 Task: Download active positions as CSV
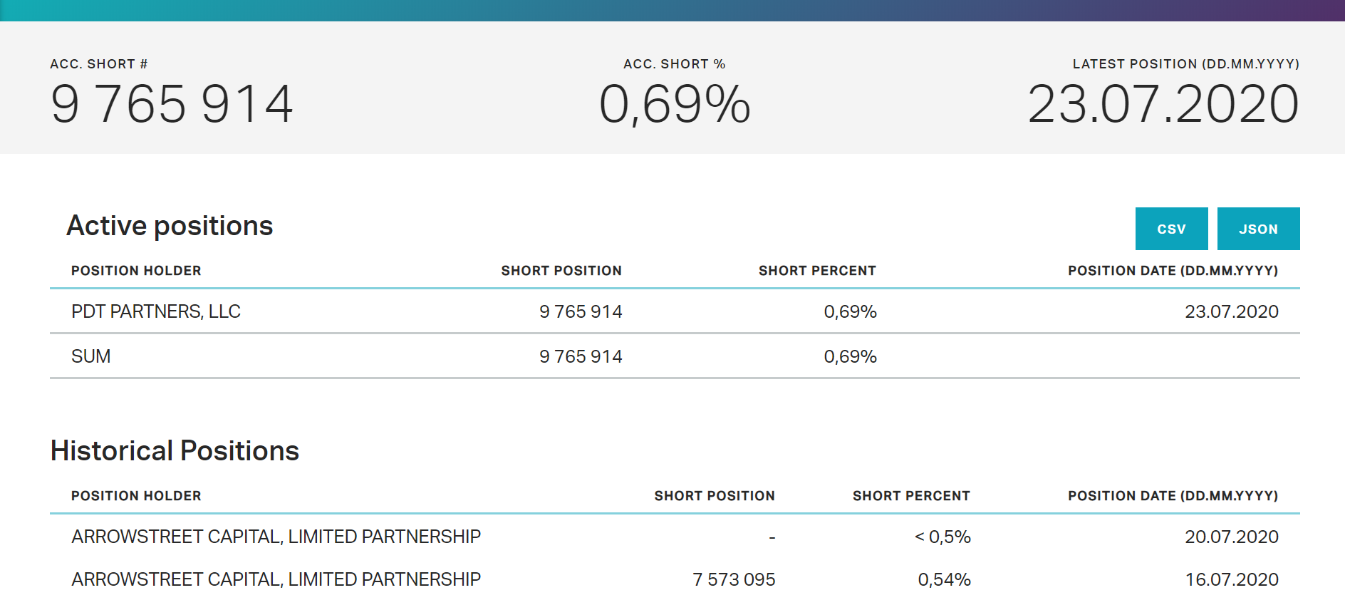point(1171,229)
